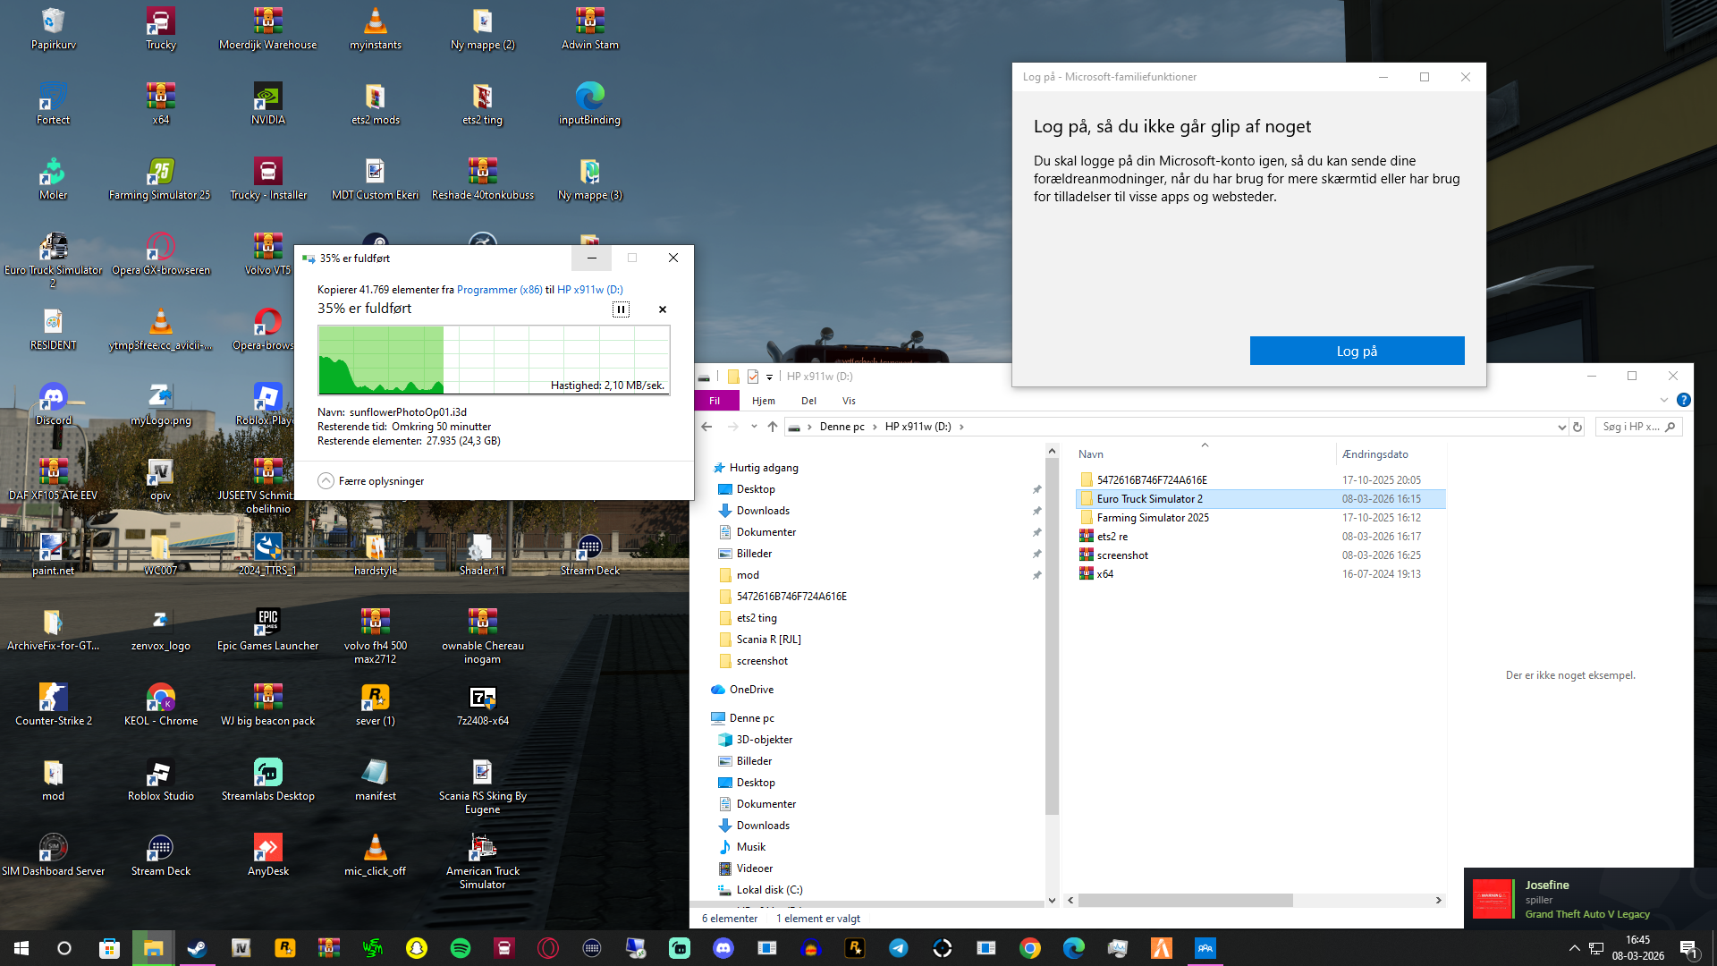Open Discord from the taskbar
This screenshot has height=966, width=1717.
723,948
